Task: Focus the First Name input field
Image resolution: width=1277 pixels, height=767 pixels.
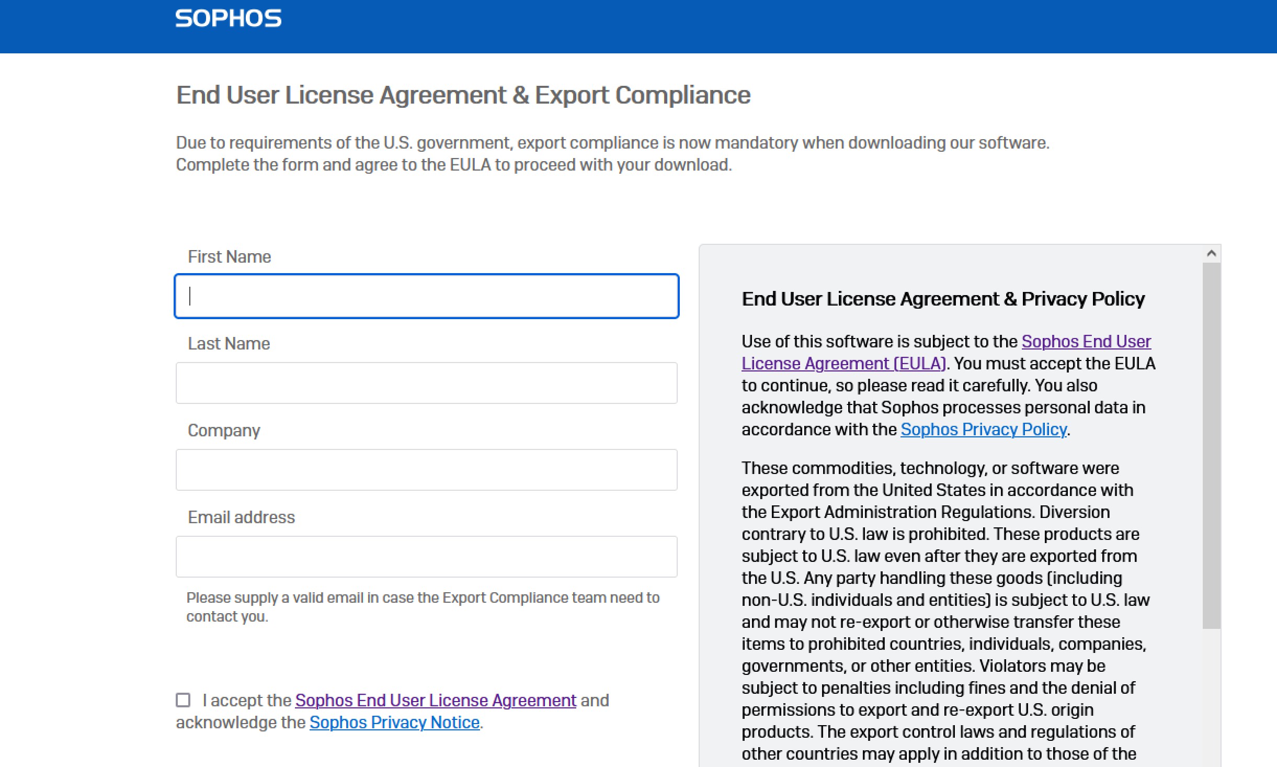Action: (x=427, y=296)
